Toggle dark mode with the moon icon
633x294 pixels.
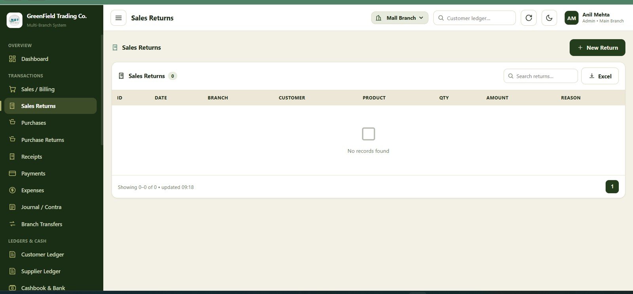point(549,18)
